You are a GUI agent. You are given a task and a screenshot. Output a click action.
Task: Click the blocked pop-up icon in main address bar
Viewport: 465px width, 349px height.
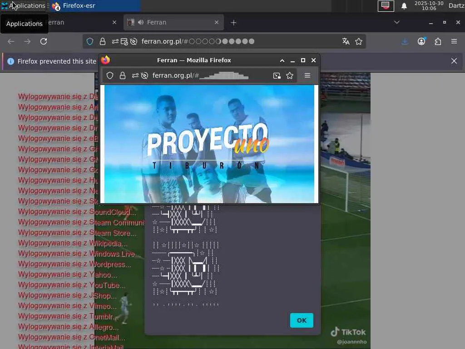click(124, 42)
